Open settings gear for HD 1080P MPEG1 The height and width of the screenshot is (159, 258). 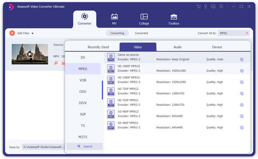pyautogui.click(x=242, y=82)
